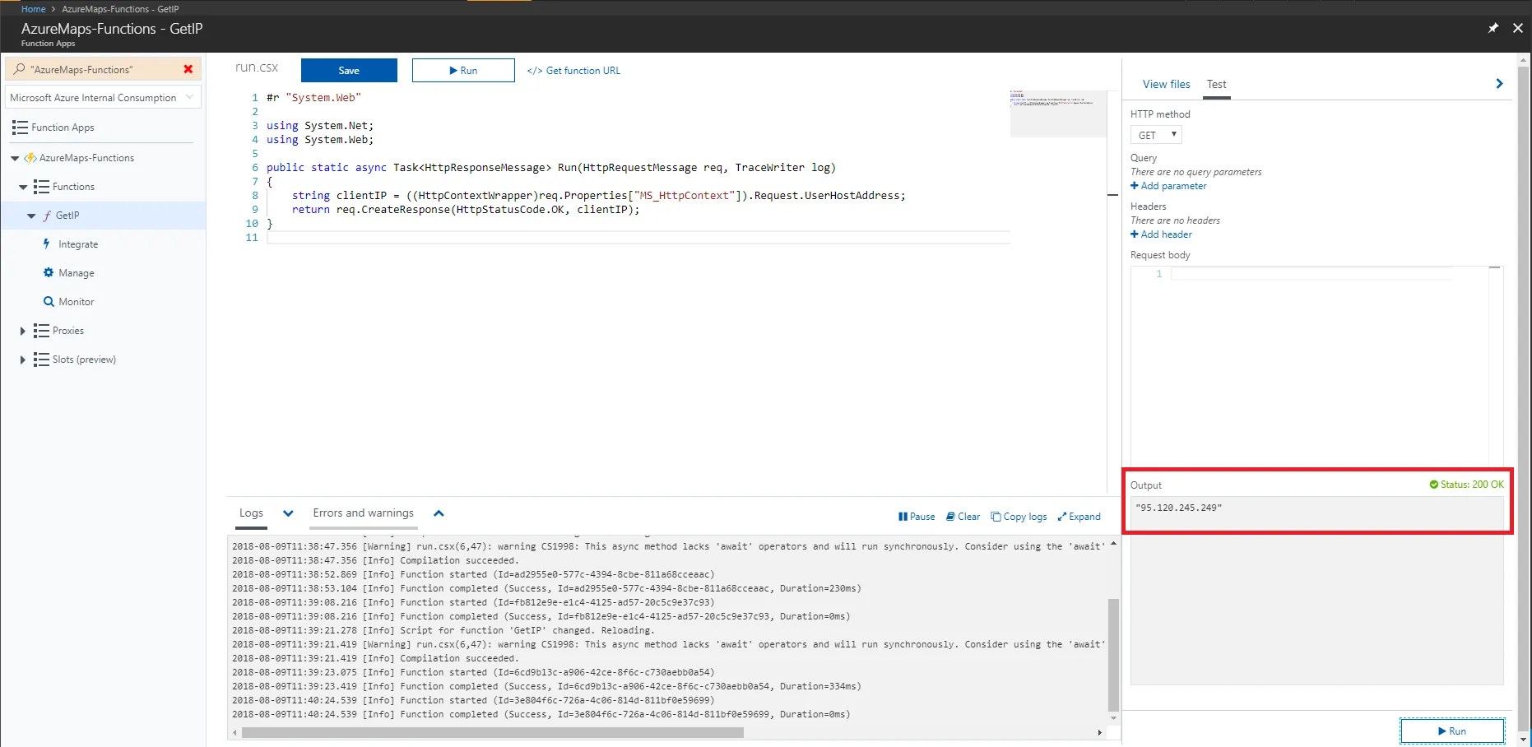Viewport: 1532px width, 747px height.
Task: Collapse the GetIP function node
Action: coord(31,216)
